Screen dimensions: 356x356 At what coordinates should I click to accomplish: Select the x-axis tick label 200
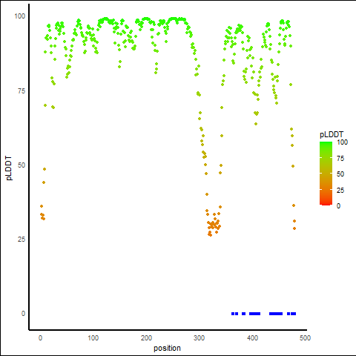[x=146, y=338]
